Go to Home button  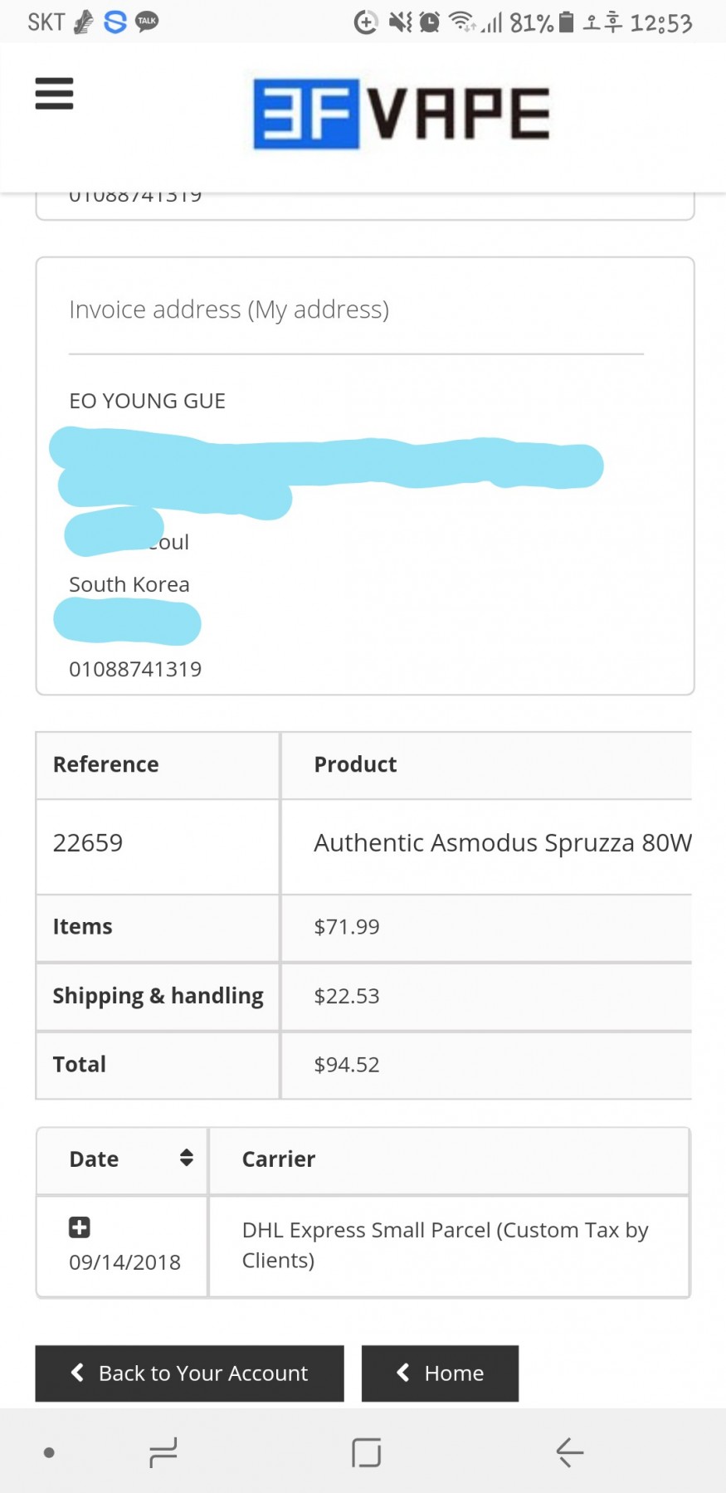pyautogui.click(x=440, y=1373)
